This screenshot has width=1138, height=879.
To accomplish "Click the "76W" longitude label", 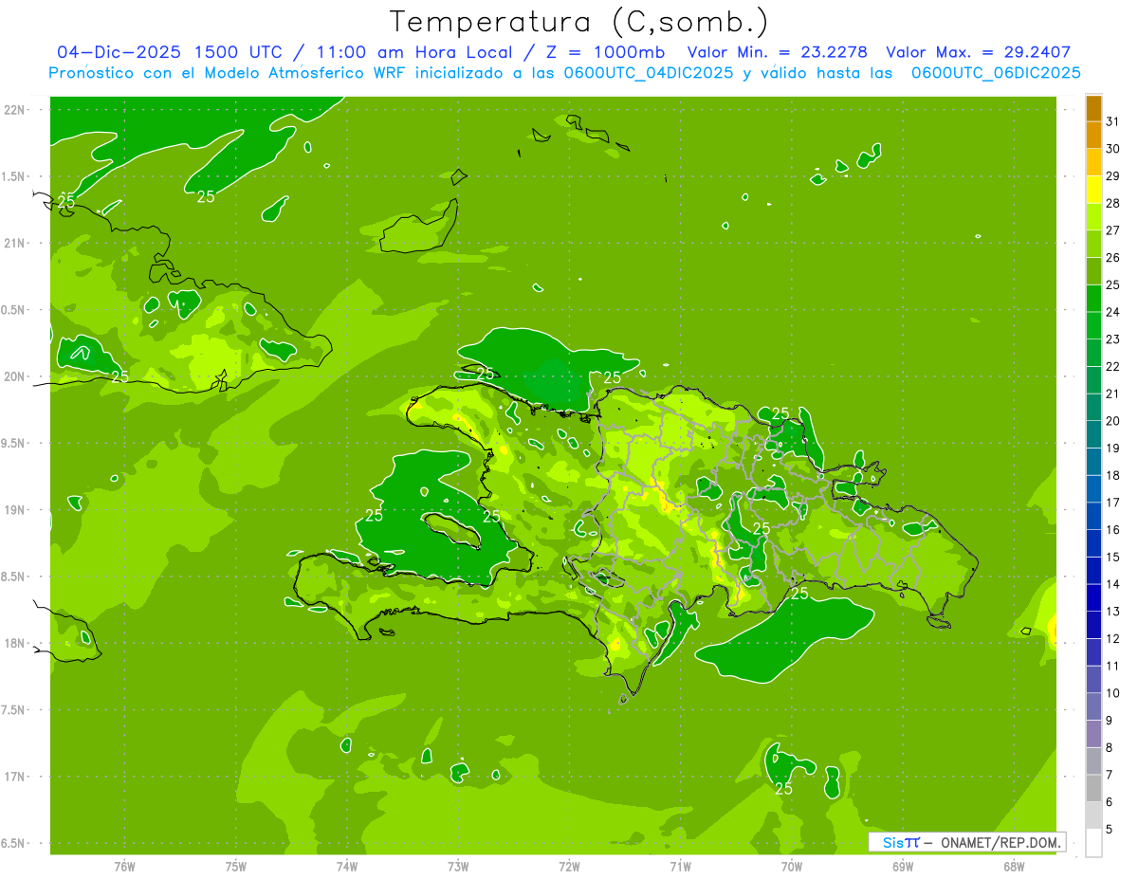I will (x=124, y=867).
